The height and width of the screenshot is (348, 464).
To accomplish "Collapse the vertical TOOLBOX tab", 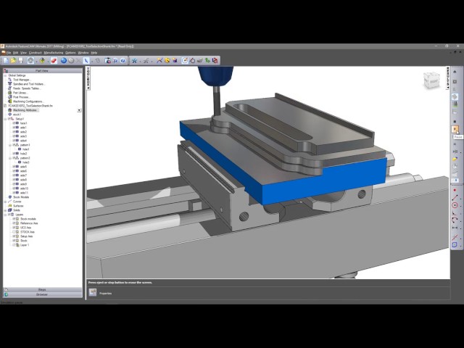I will click(88, 78).
